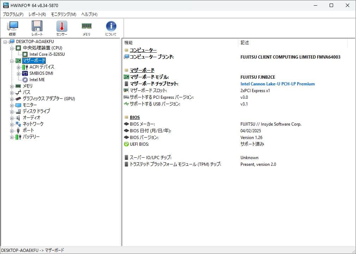The image size is (356, 254).
Task: Click the SMBIOS DMI icon
Action: [25, 73]
